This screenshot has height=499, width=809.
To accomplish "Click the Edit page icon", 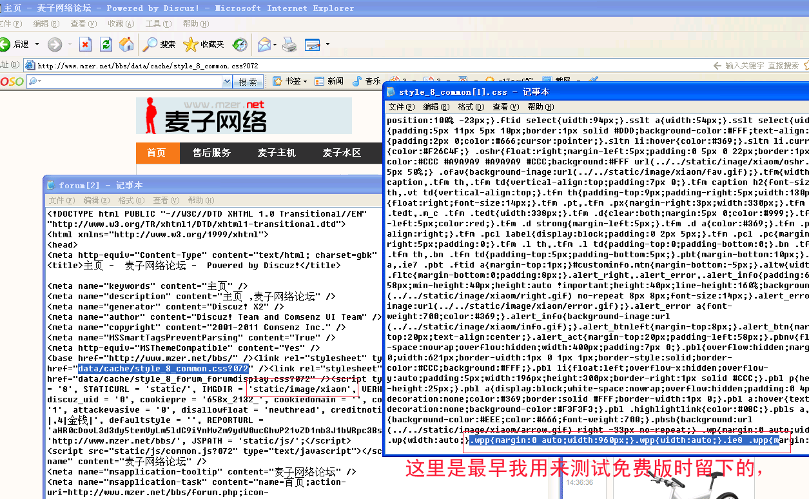I will (313, 44).
